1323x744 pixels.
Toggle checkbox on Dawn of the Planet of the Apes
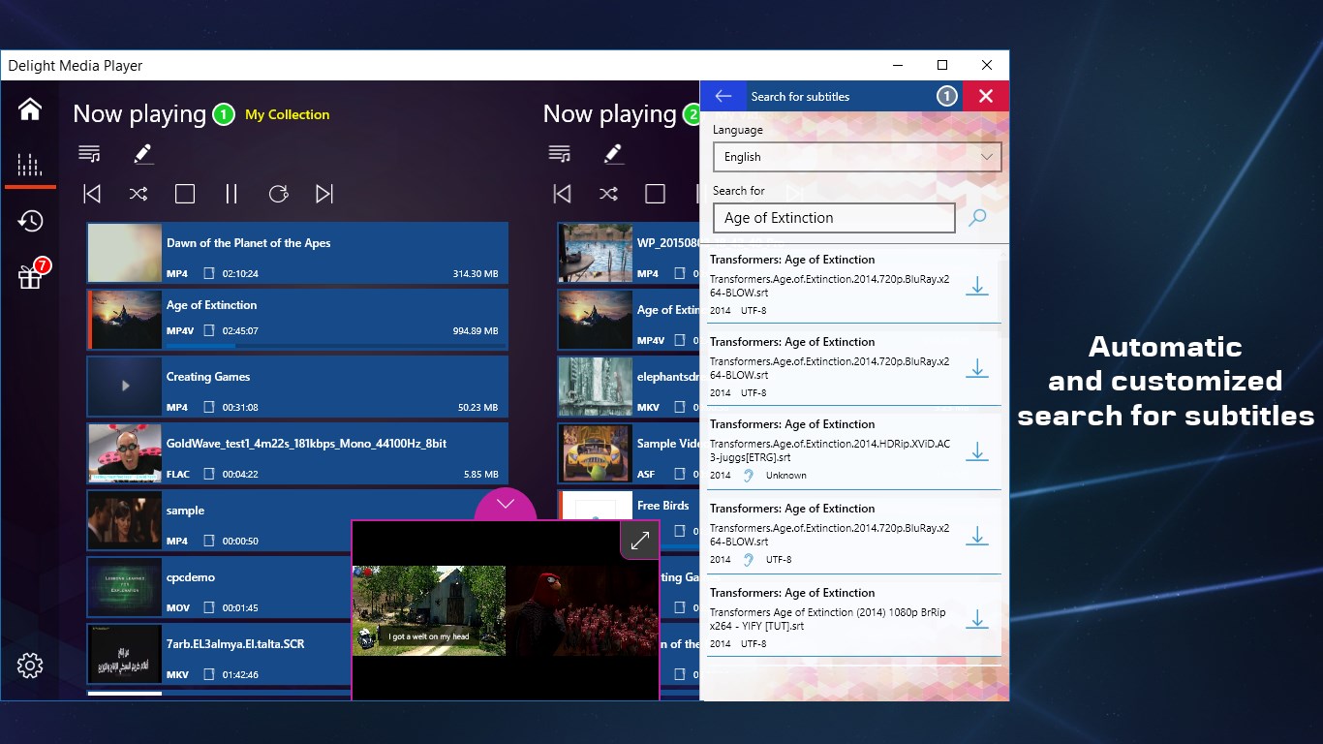[x=209, y=274]
